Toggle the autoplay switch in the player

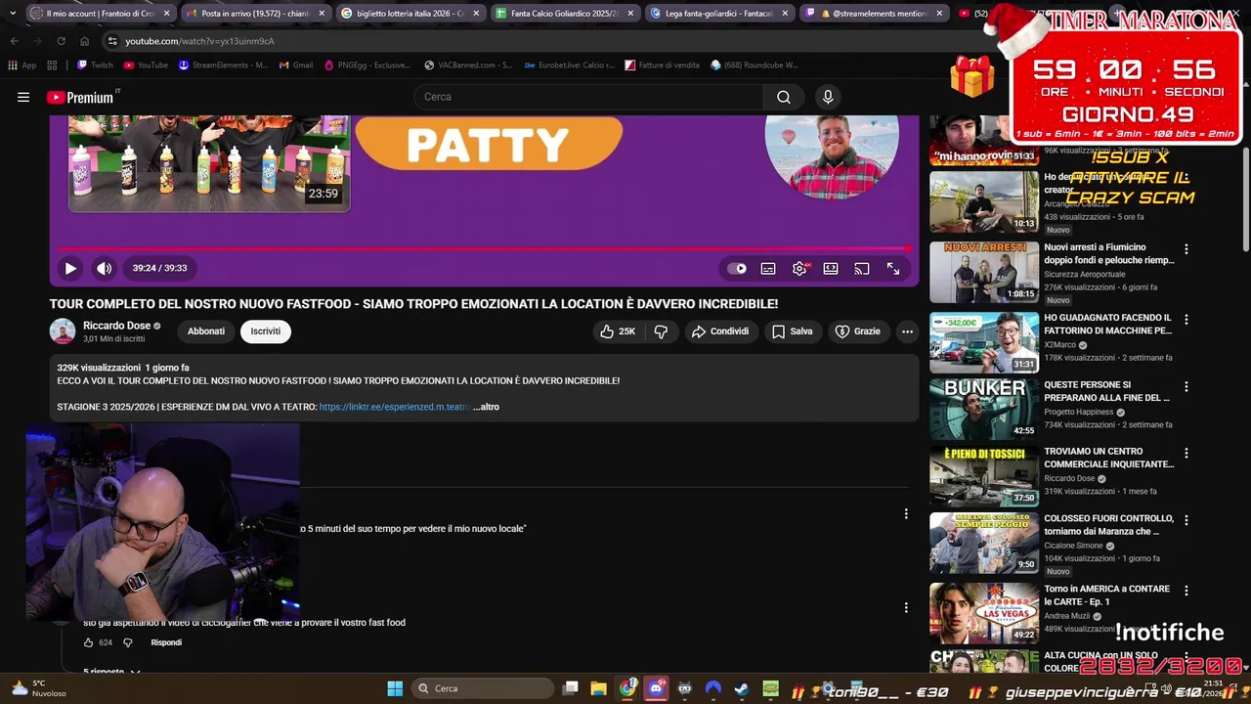[x=737, y=269]
